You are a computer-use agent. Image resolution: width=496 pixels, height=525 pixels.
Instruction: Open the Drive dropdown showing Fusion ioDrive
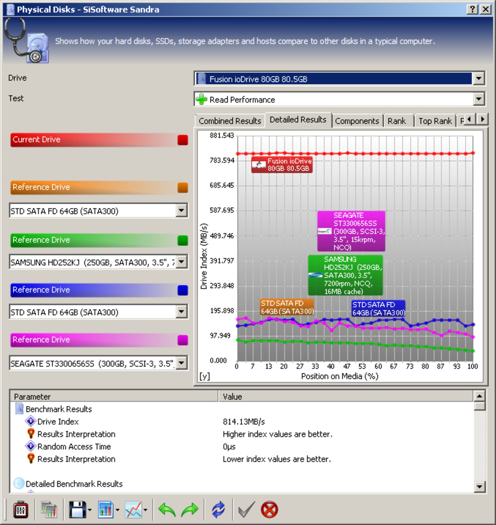tap(479, 79)
